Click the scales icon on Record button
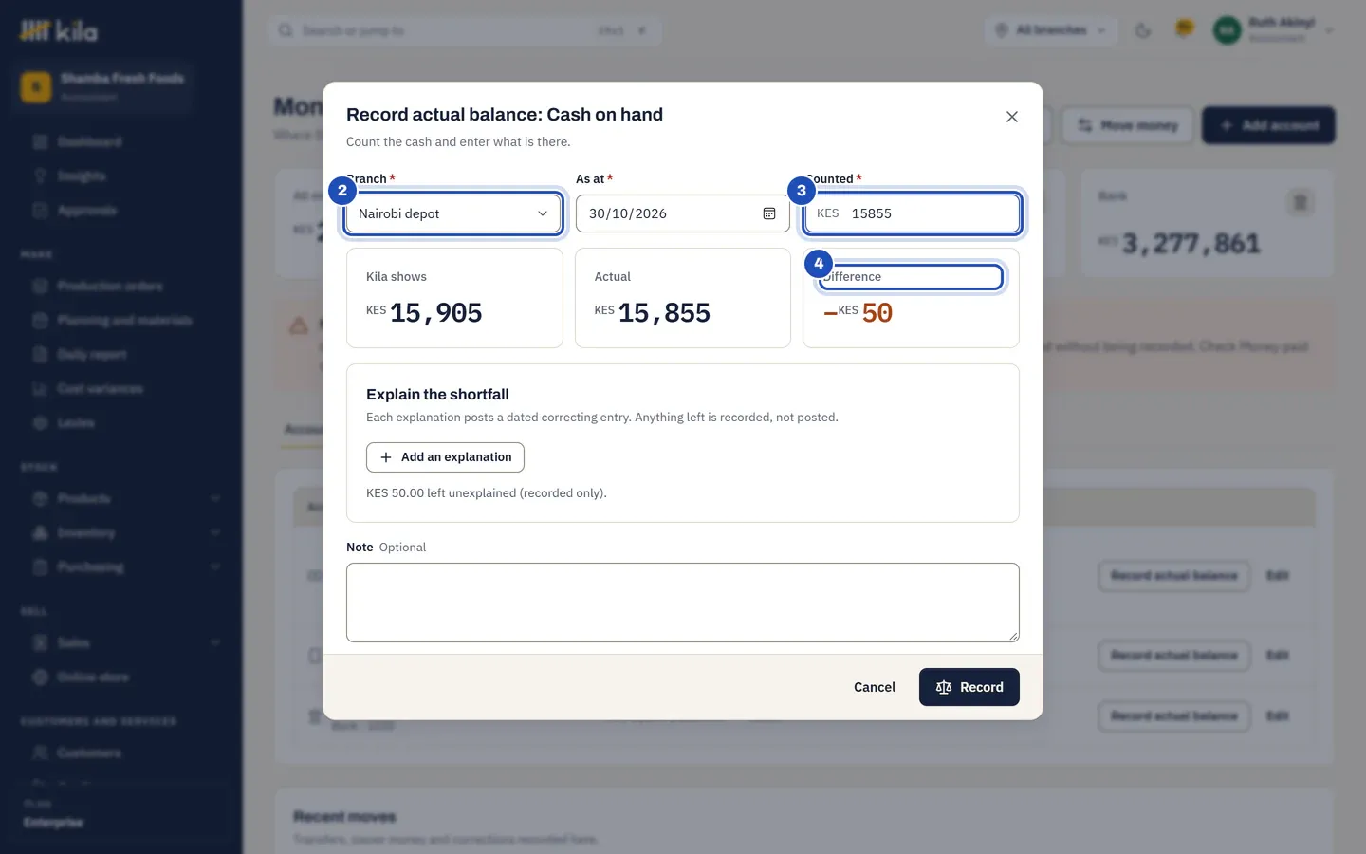Image resolution: width=1366 pixels, height=854 pixels. point(944,687)
